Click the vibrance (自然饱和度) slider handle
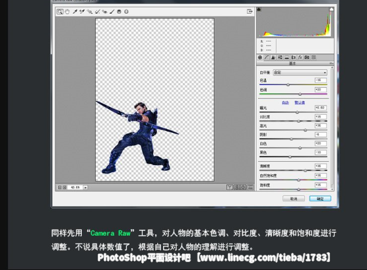Screen dimensions: 367x270 [298, 180]
